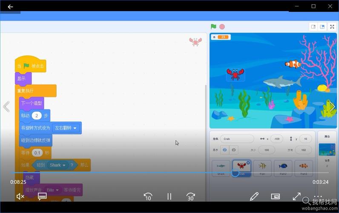Select the Fish sprite thumbnail
The width and height of the screenshot is (339, 213).
262,168
